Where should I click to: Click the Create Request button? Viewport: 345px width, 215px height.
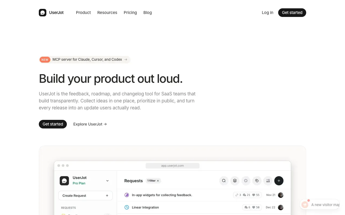pyautogui.click(x=85, y=196)
